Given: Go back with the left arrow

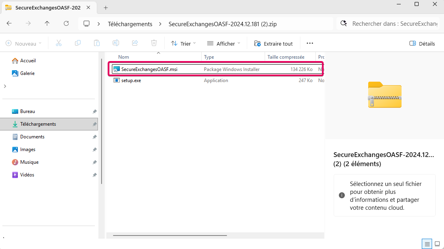Looking at the screenshot, I should tap(9, 23).
